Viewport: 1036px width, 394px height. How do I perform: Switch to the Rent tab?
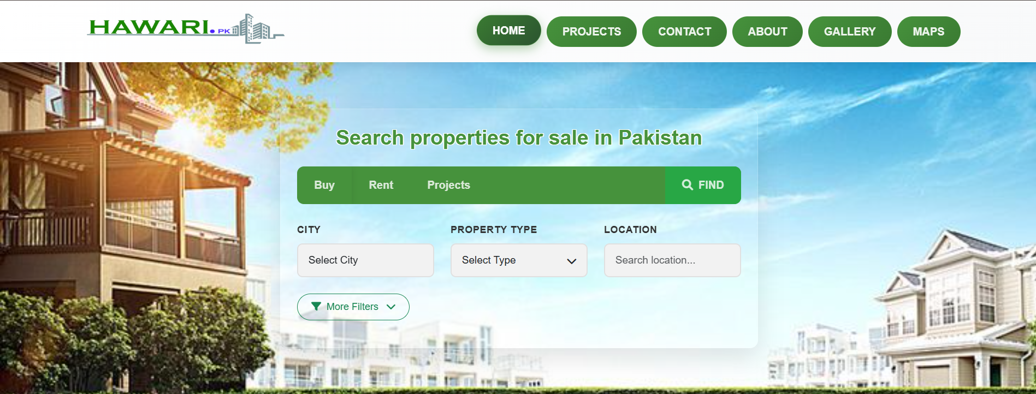point(381,185)
